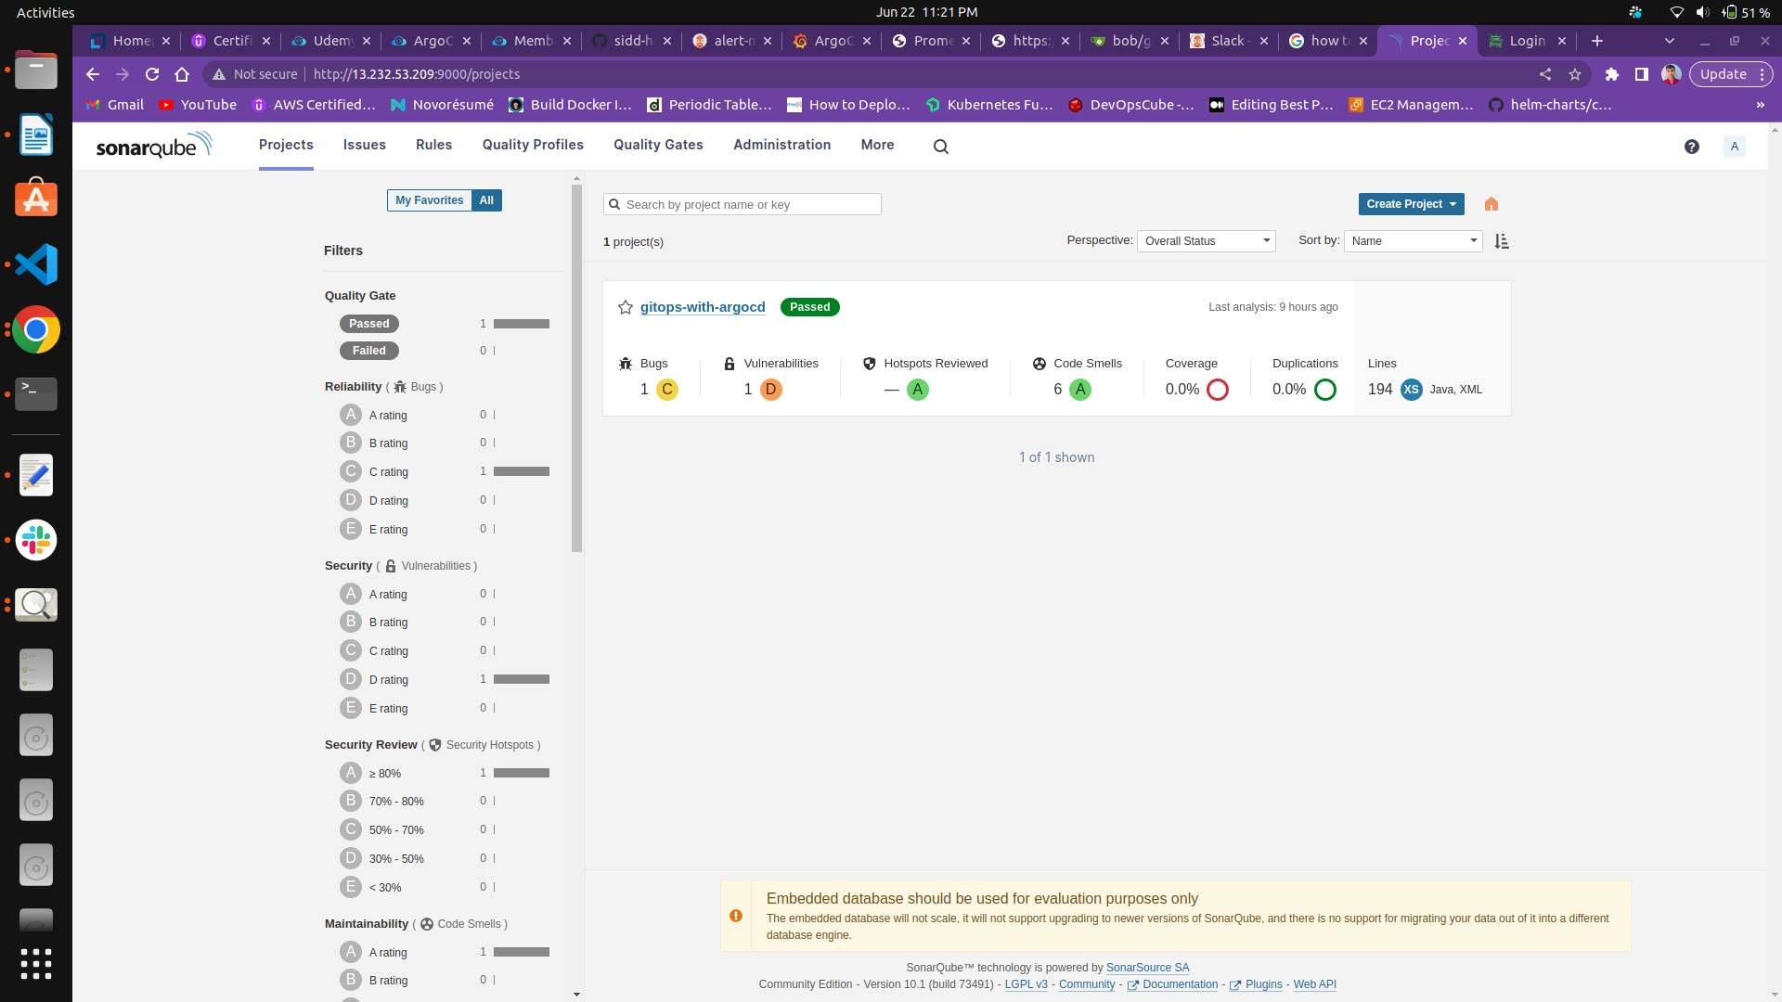1782x1002 pixels.
Task: Open Slack from the Ubuntu dock
Action: click(36, 540)
